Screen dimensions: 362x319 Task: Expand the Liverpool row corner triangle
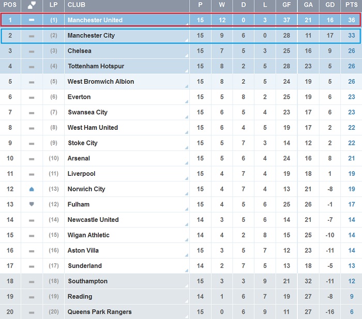click(x=187, y=178)
